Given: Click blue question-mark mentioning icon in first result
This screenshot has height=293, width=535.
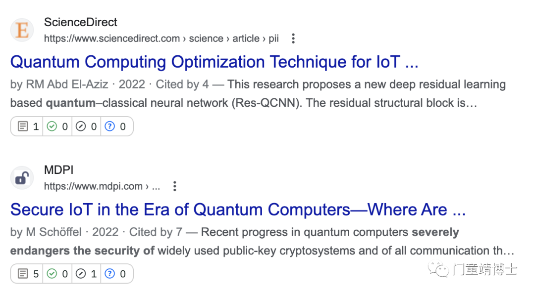Looking at the screenshot, I should pos(109,126).
